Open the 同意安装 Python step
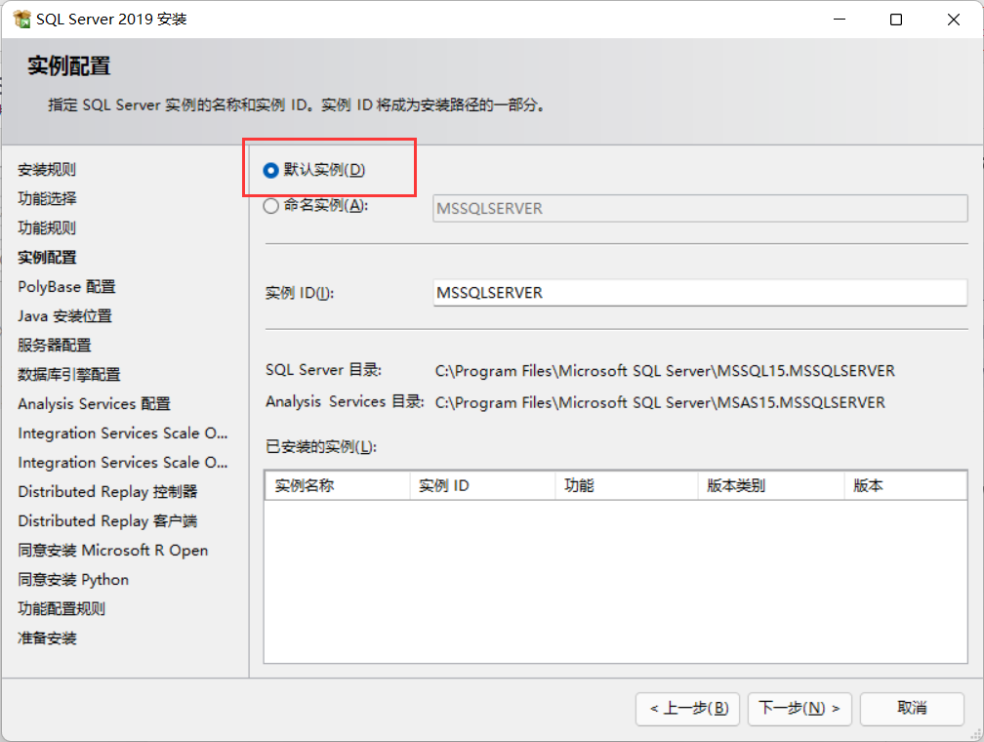The width and height of the screenshot is (984, 742). pos(72,579)
